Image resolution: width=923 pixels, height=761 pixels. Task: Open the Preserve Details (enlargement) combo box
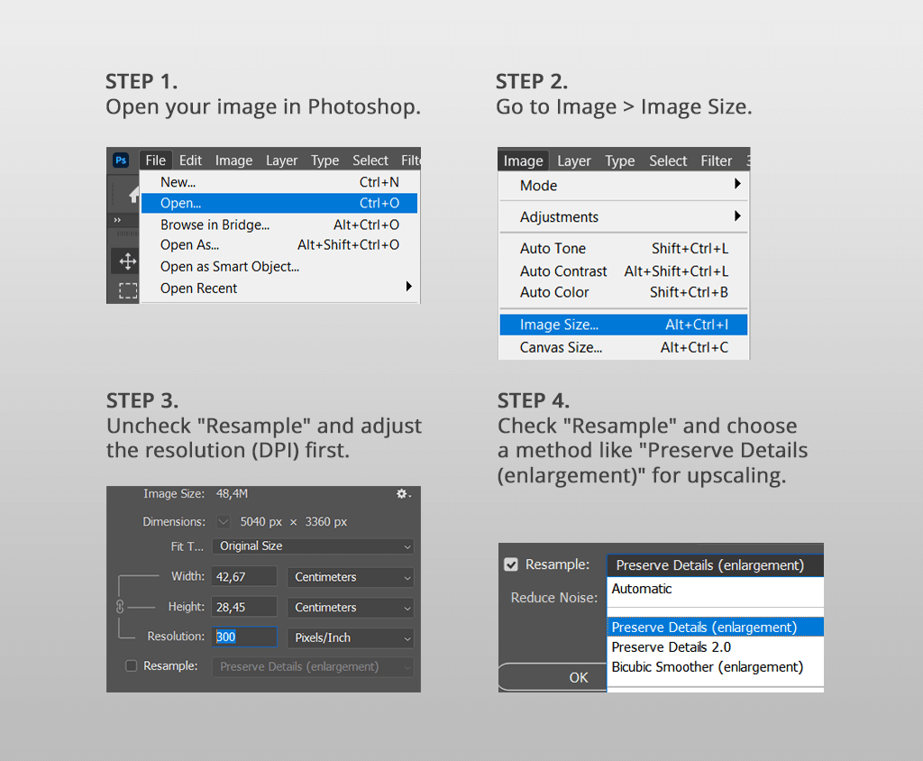point(715,565)
